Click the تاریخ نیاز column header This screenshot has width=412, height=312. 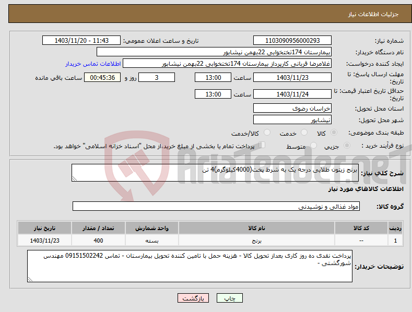point(45,228)
